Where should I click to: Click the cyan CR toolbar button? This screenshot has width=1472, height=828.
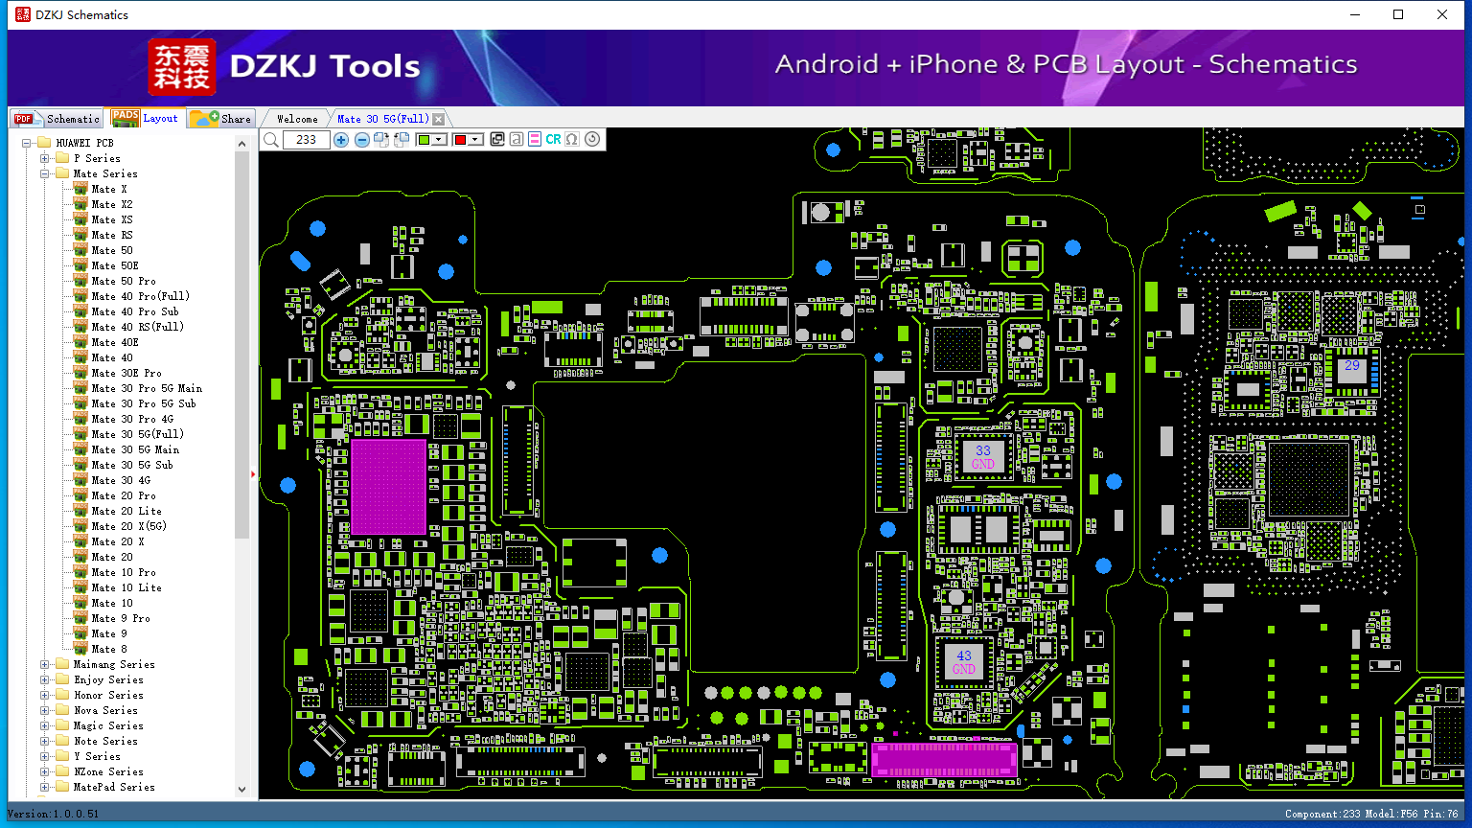[553, 140]
